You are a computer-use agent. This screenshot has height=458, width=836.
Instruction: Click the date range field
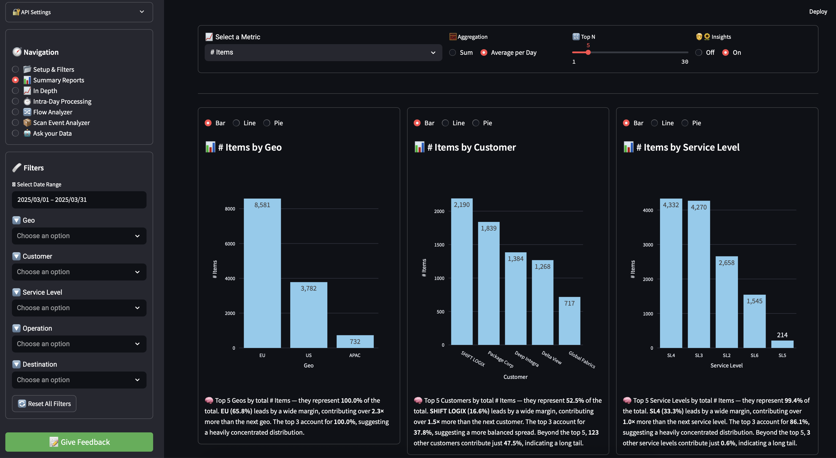[x=79, y=200]
